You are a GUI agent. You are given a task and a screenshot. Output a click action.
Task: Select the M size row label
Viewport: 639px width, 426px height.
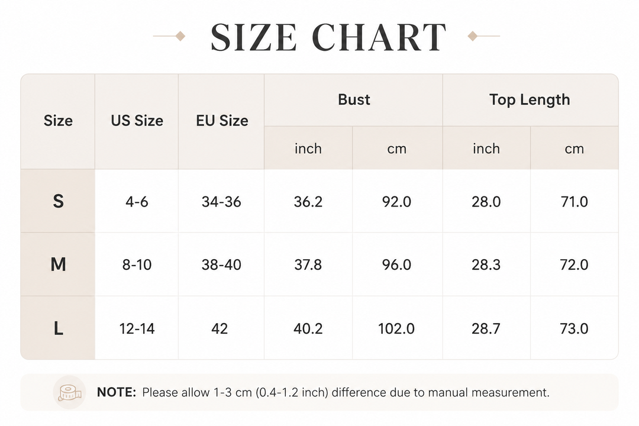click(x=58, y=264)
